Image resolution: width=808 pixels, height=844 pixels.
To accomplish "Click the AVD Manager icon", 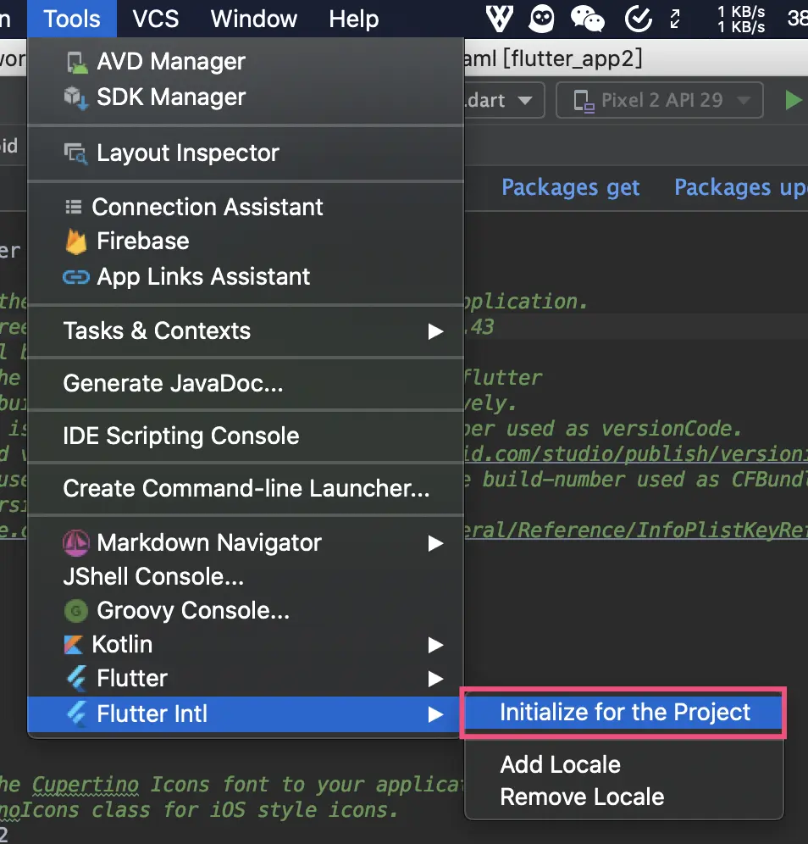I will pyautogui.click(x=77, y=63).
